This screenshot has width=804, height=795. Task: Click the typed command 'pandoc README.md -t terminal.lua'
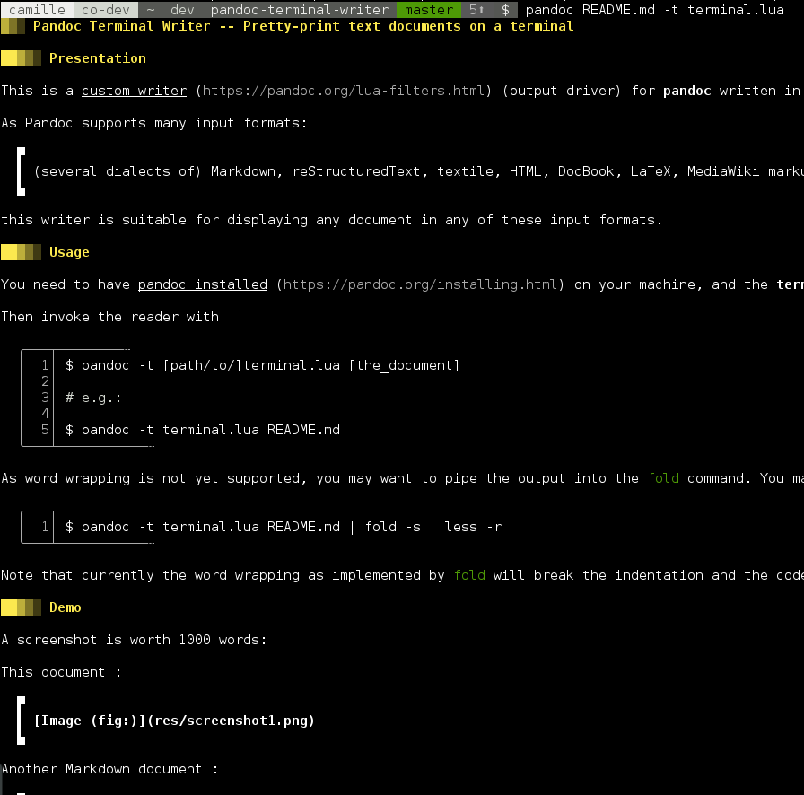[655, 10]
